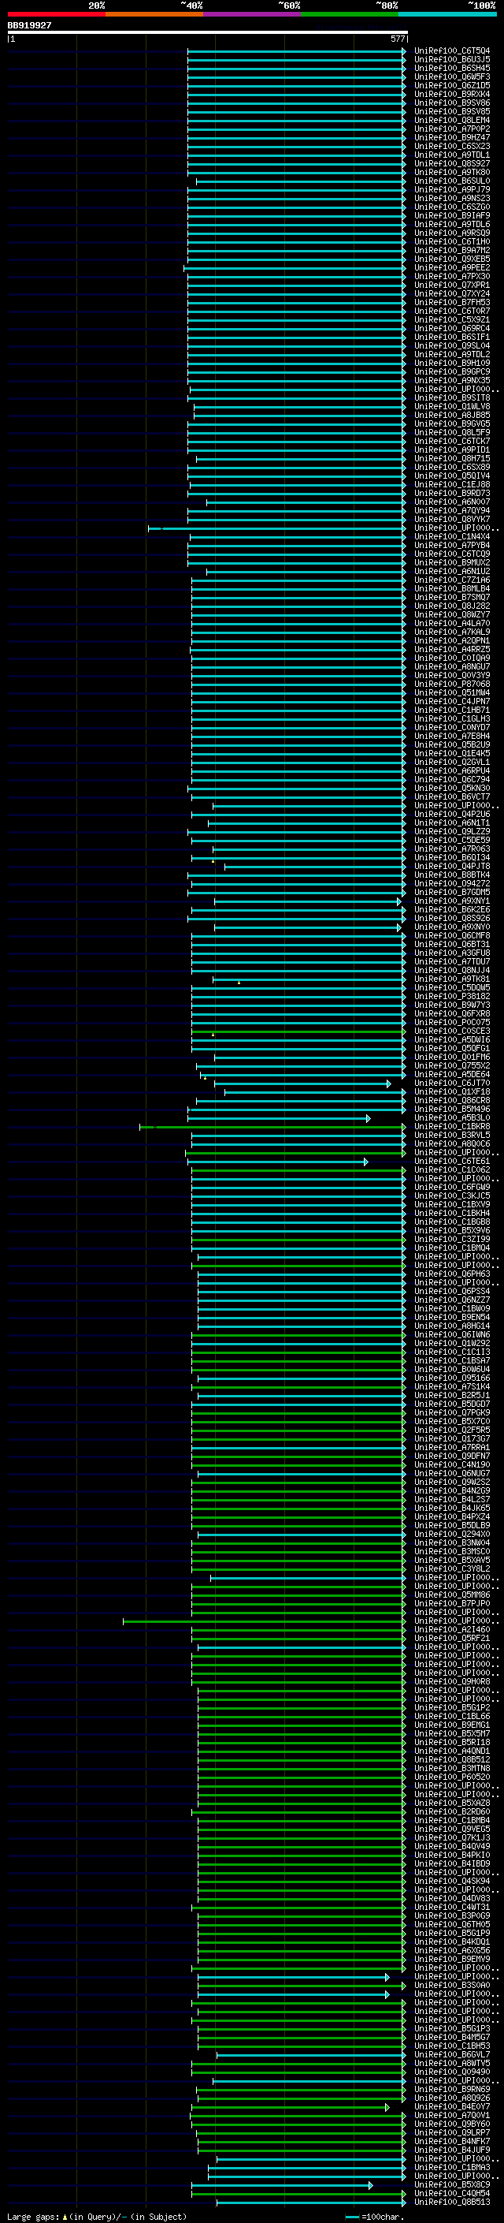The image size is (504, 2223).
Task: Select hit label UniRef100_Q09490
Action: coord(452,2072)
